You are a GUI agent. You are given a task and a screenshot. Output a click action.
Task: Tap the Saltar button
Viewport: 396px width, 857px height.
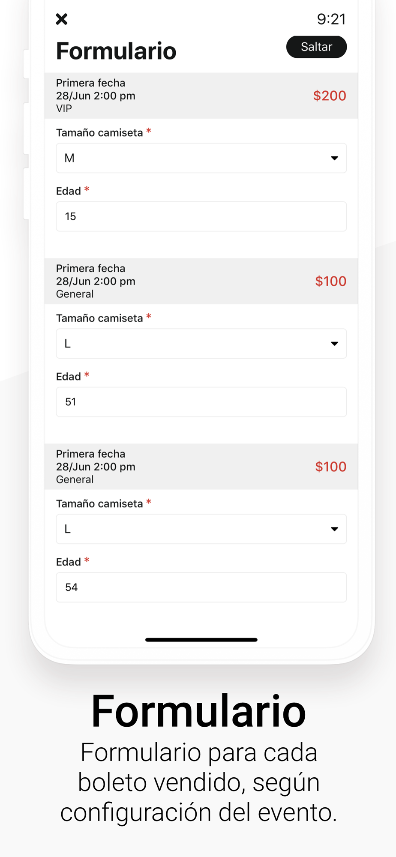(x=316, y=47)
